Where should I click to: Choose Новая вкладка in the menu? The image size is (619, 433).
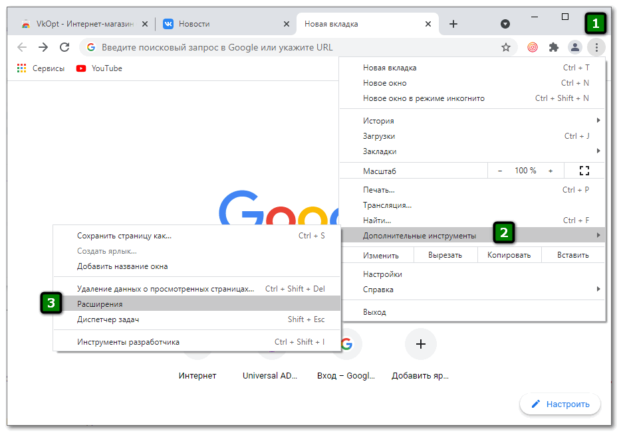click(472, 68)
